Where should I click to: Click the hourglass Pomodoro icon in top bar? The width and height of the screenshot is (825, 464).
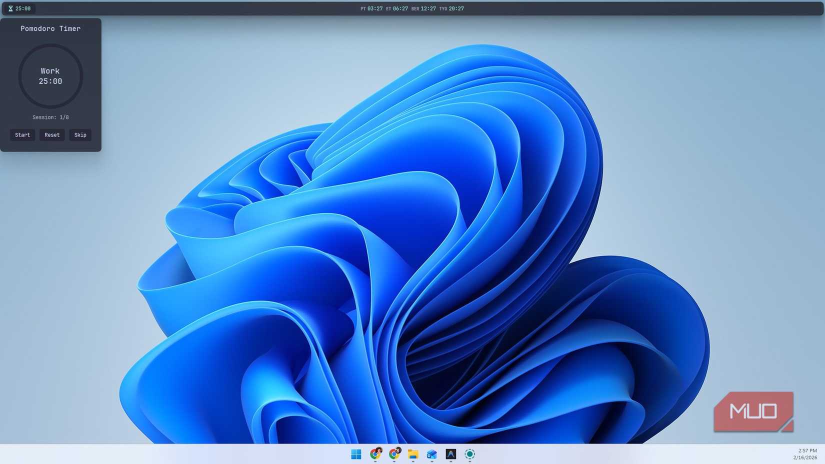coord(10,8)
